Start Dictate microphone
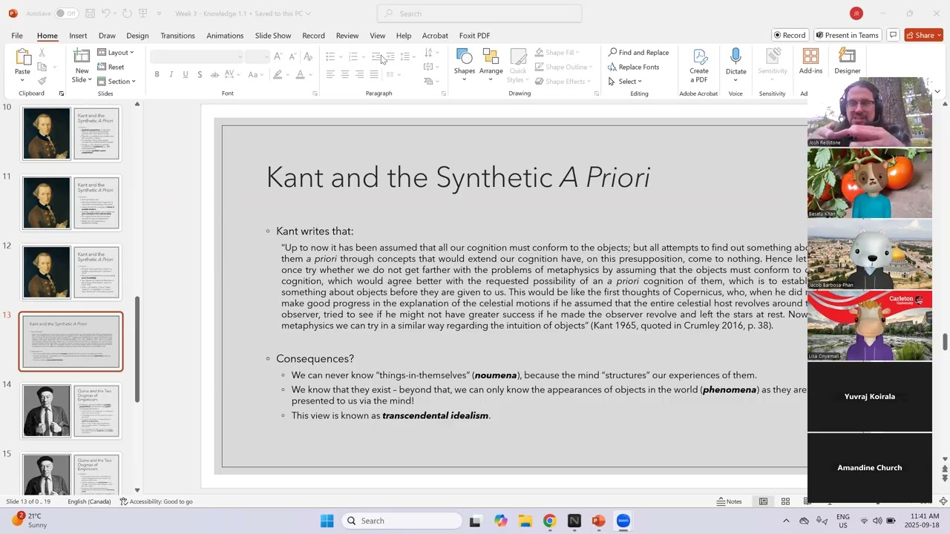Viewport: 950px width, 534px height. tap(736, 57)
